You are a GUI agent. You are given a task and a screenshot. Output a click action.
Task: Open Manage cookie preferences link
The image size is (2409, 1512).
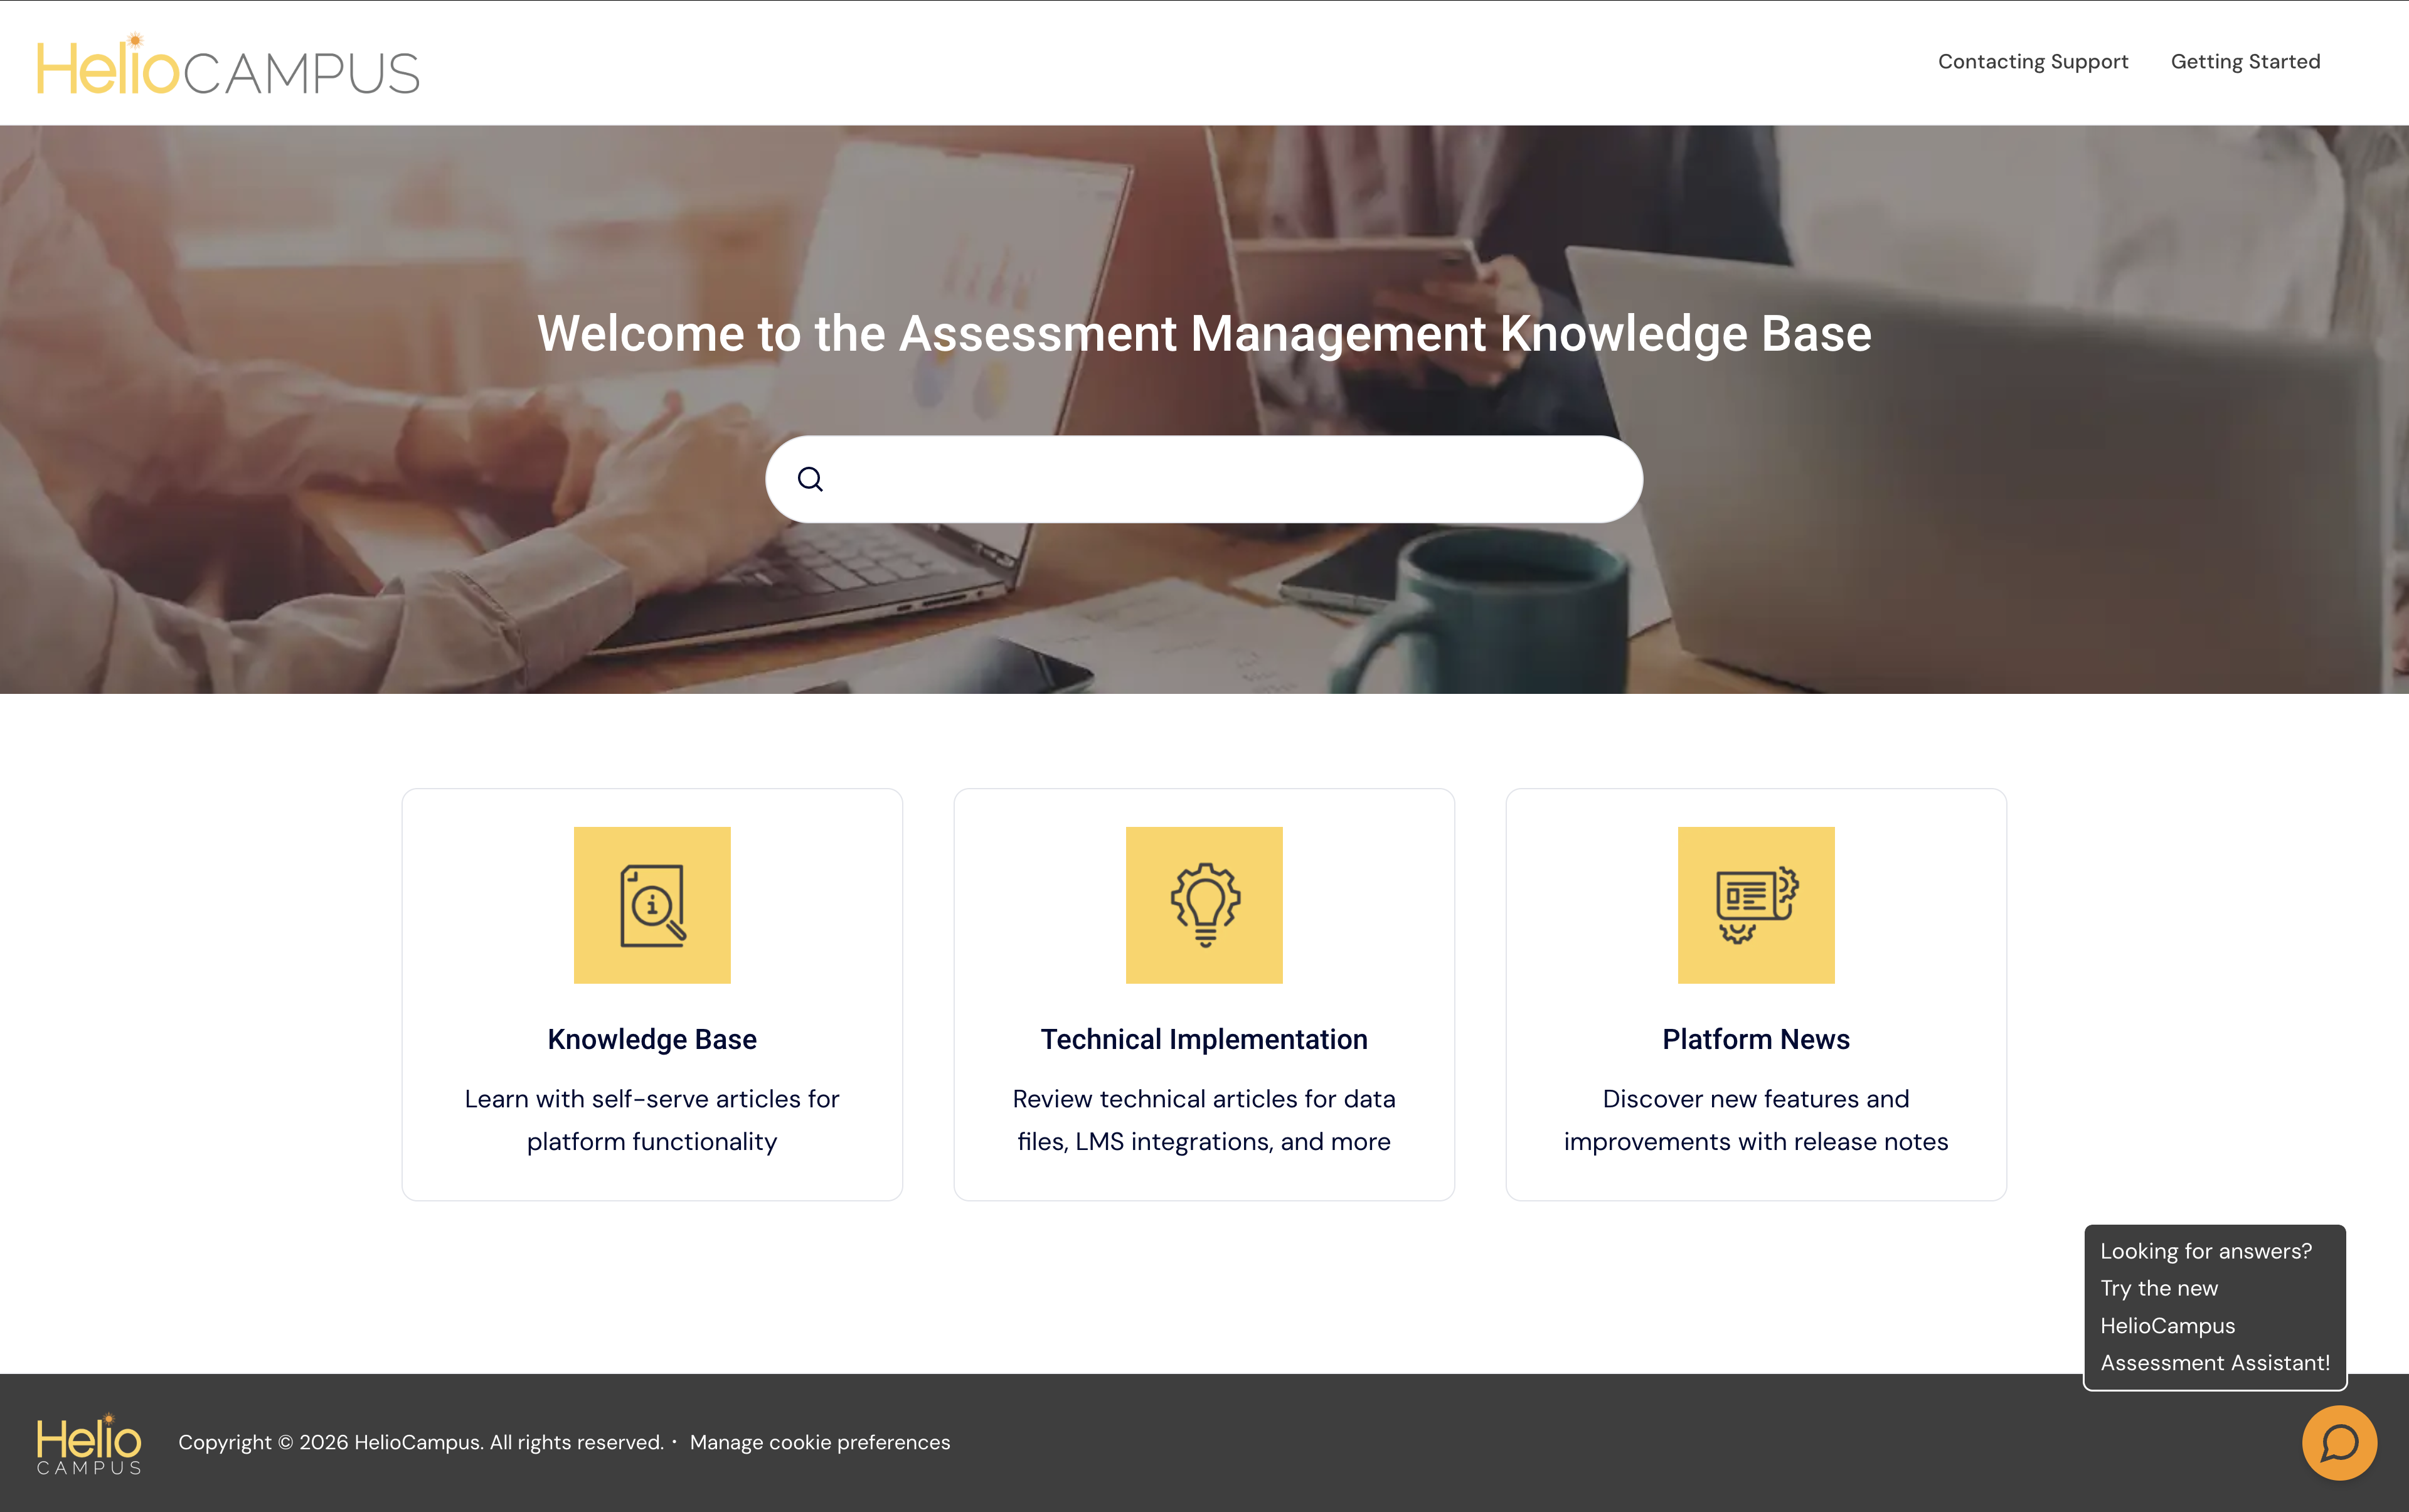820,1442
